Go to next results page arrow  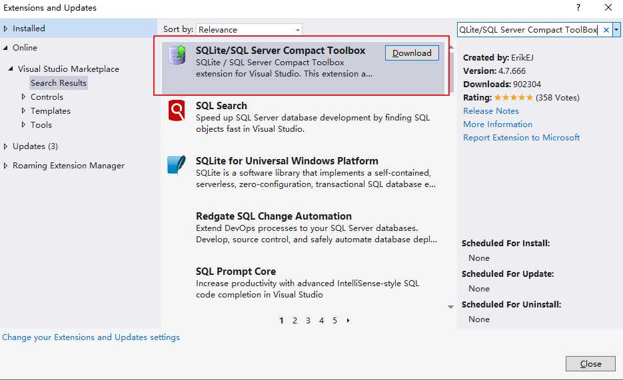(348, 321)
